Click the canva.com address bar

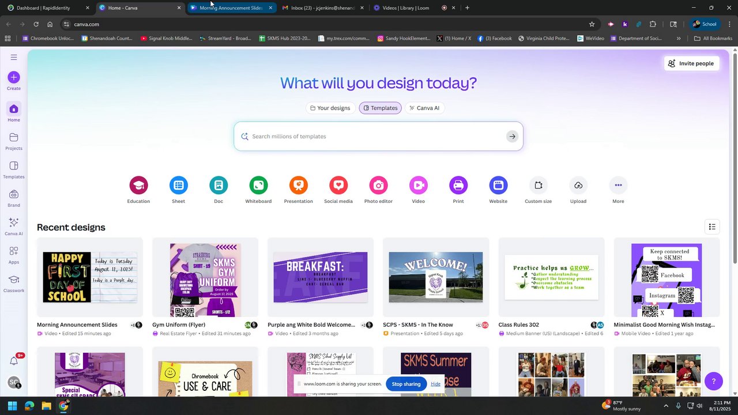[329, 24]
